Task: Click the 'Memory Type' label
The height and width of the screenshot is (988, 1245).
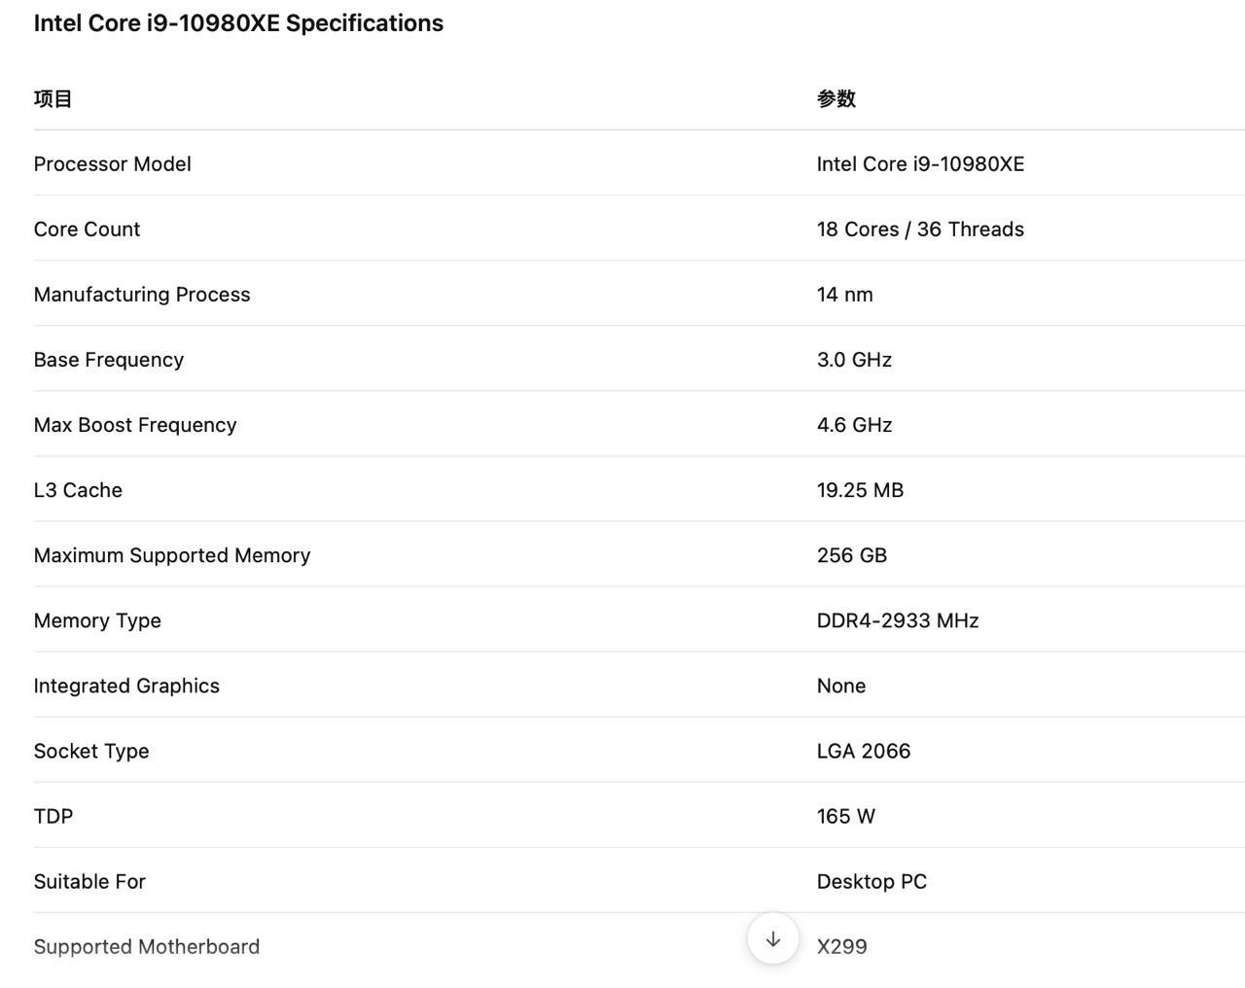Action: coord(97,619)
